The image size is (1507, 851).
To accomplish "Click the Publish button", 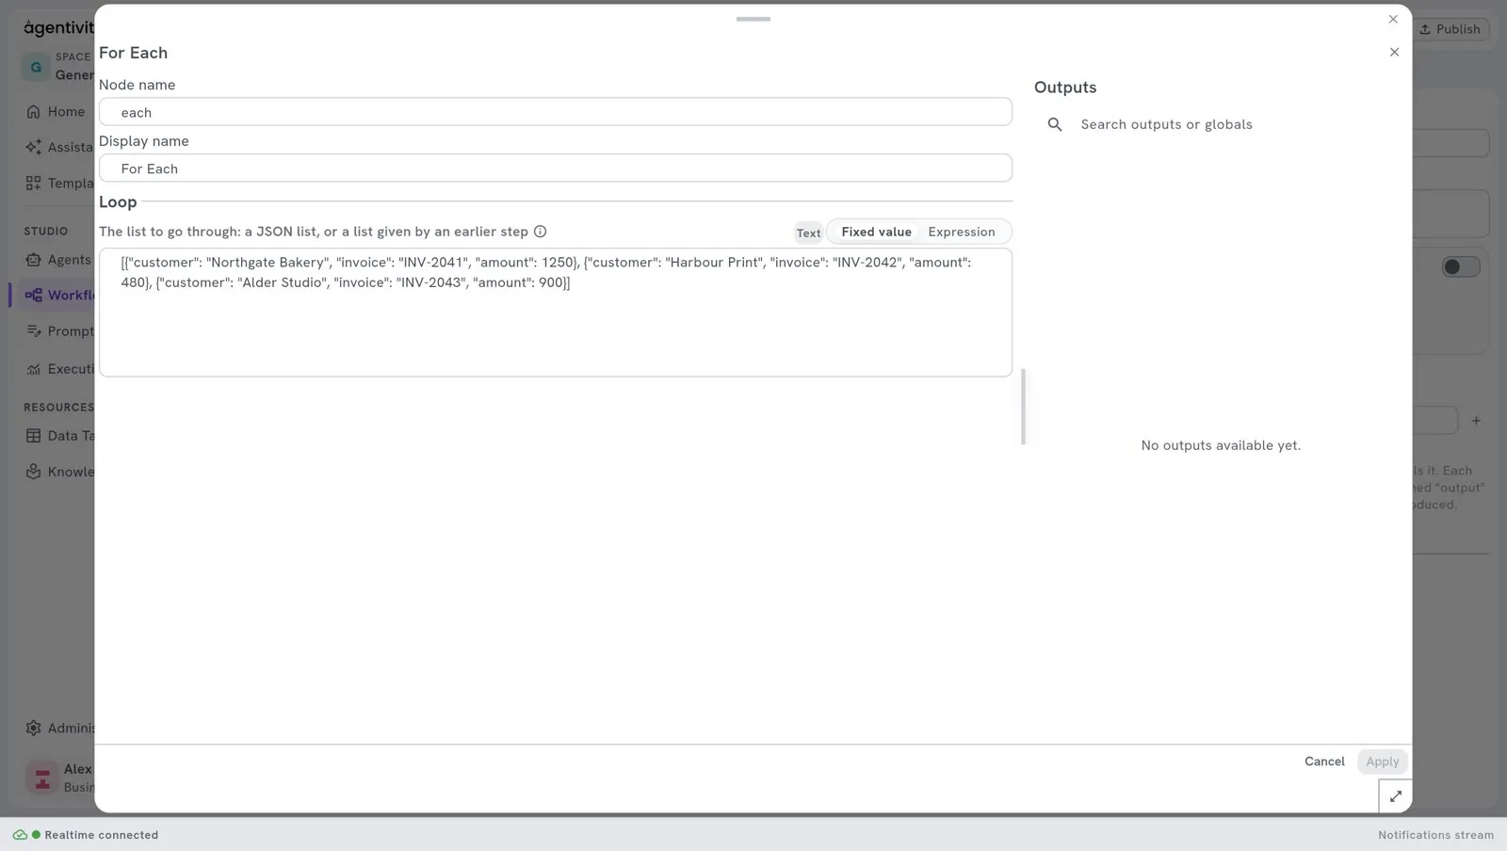I will pyautogui.click(x=1450, y=29).
